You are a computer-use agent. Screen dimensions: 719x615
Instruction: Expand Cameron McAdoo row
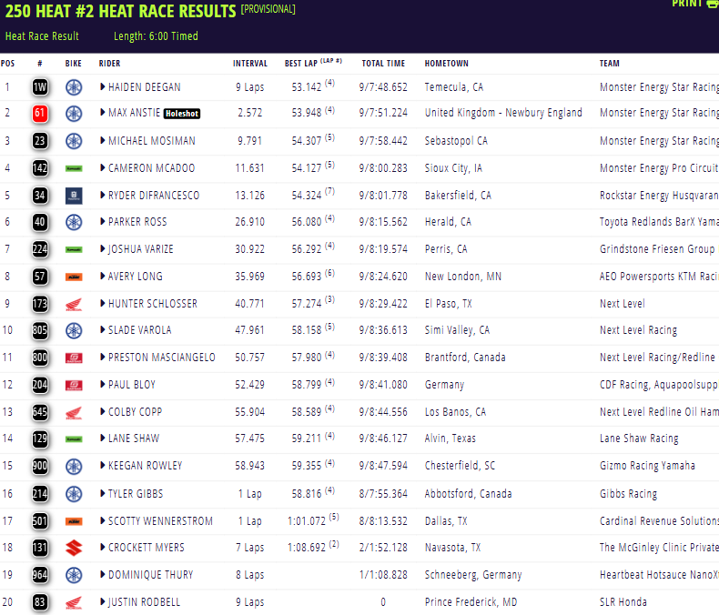103,167
